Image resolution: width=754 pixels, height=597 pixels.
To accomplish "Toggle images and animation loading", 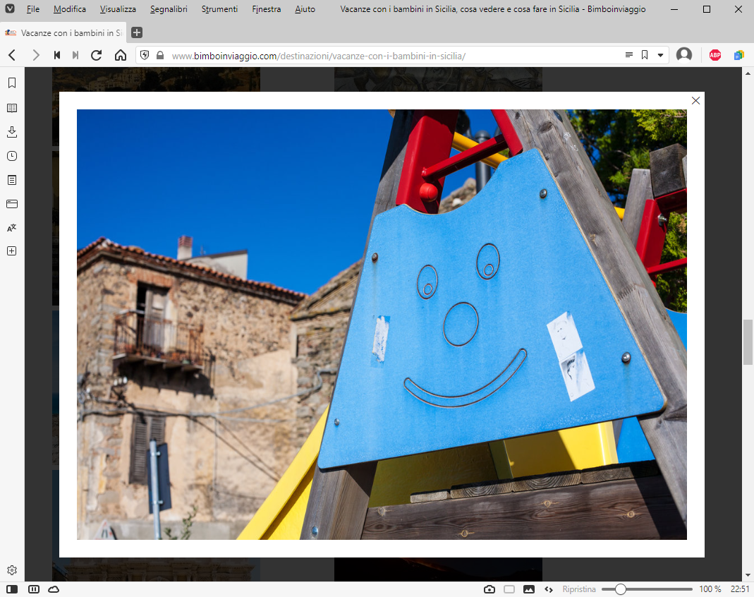I will (529, 589).
